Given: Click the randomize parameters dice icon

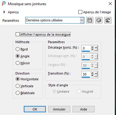Looking at the screenshot, I should pyautogui.click(x=99, y=20).
